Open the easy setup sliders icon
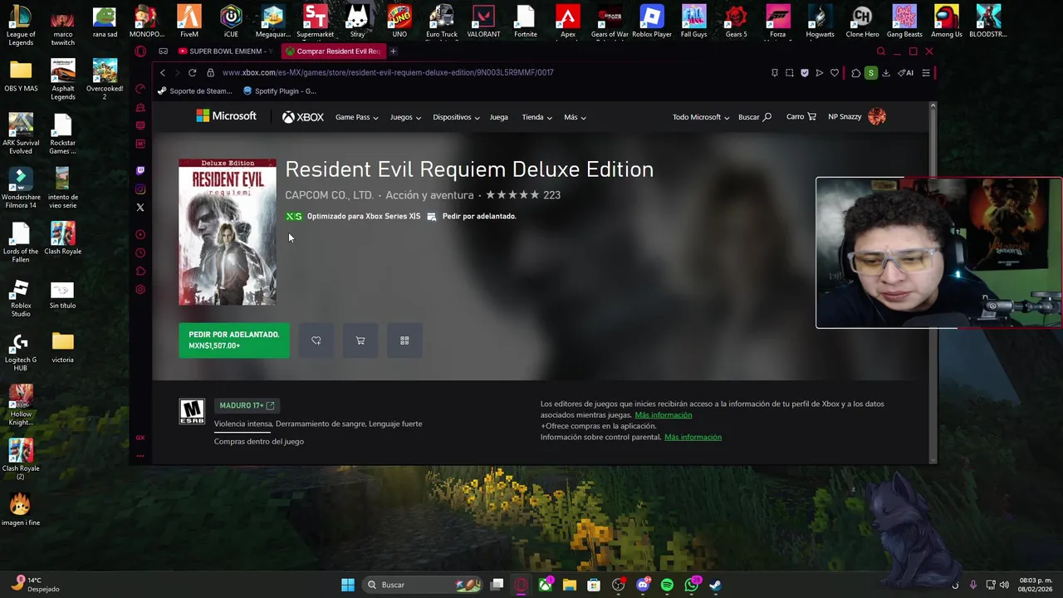The width and height of the screenshot is (1063, 598). tap(926, 73)
